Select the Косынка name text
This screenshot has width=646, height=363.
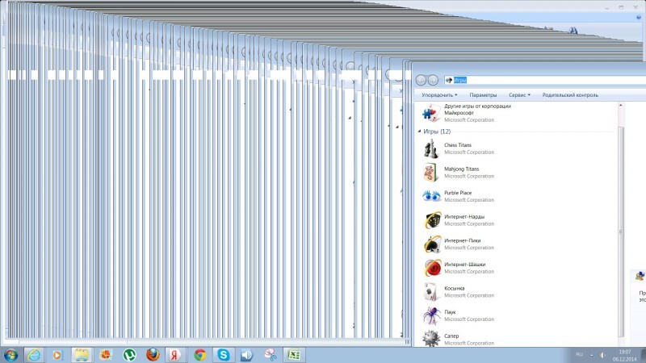[x=455, y=288]
